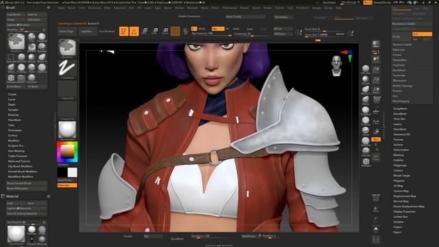The height and width of the screenshot is (247, 439).
Task: Open the FreeHand stroke type picker
Action: (67, 69)
